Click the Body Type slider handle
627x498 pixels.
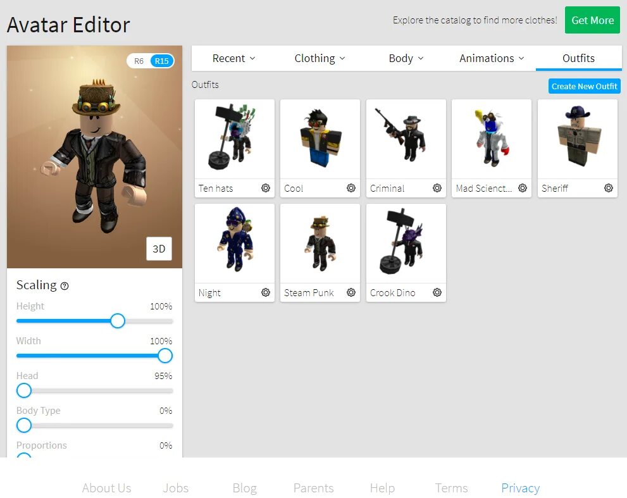[24, 425]
